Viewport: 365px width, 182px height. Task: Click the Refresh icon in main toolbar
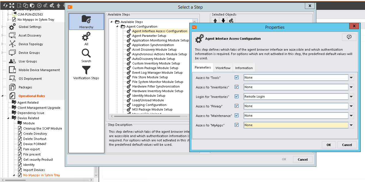point(5,5)
